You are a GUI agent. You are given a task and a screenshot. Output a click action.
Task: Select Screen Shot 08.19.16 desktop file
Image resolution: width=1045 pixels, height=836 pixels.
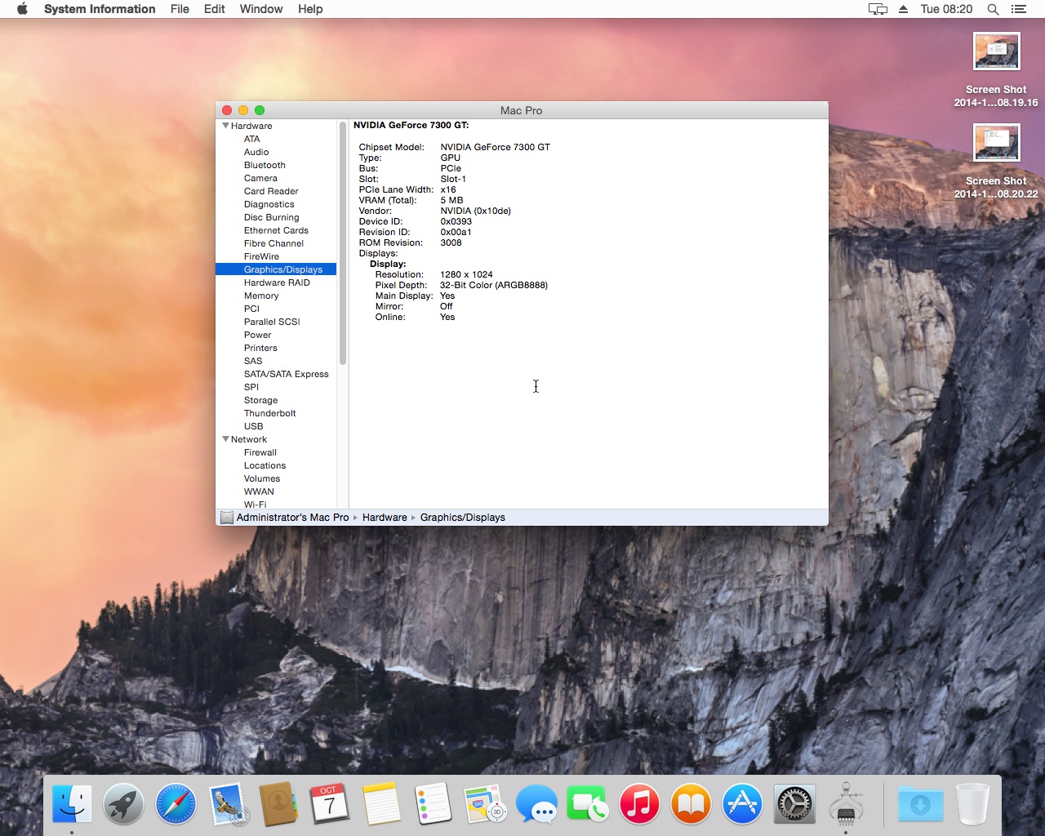[x=996, y=69]
